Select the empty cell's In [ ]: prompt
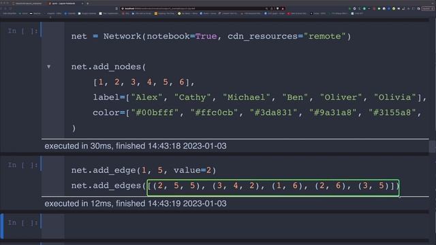The height and width of the screenshot is (245, 436). (22, 223)
